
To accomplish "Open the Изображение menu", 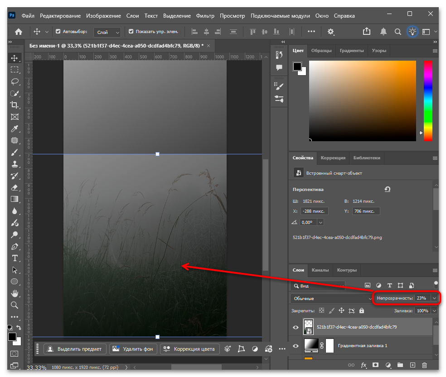I will 103,16.
